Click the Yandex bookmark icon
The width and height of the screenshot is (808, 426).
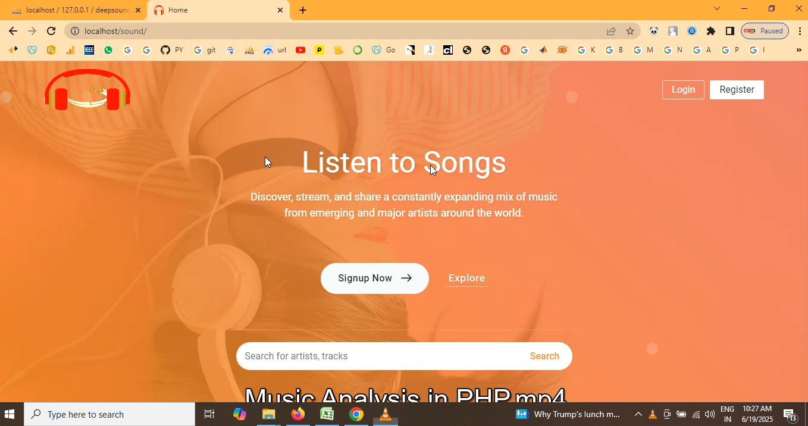[x=505, y=50]
